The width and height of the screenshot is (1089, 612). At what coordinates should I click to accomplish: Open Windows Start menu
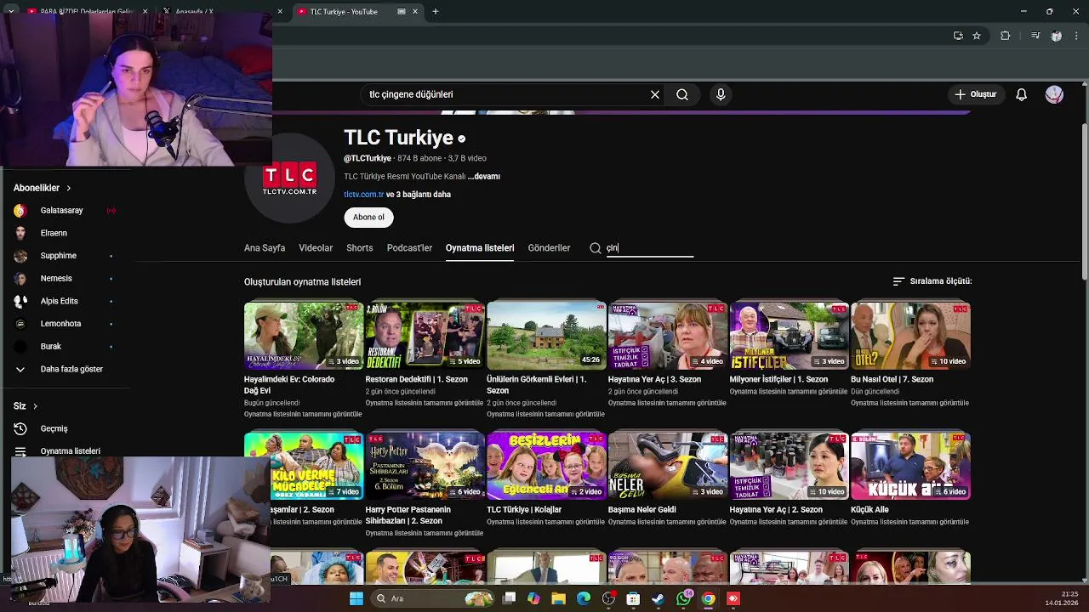click(356, 598)
